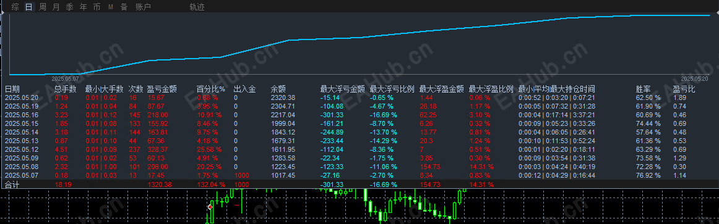
Task: Select the 日 daily tab
Action: click(x=29, y=7)
